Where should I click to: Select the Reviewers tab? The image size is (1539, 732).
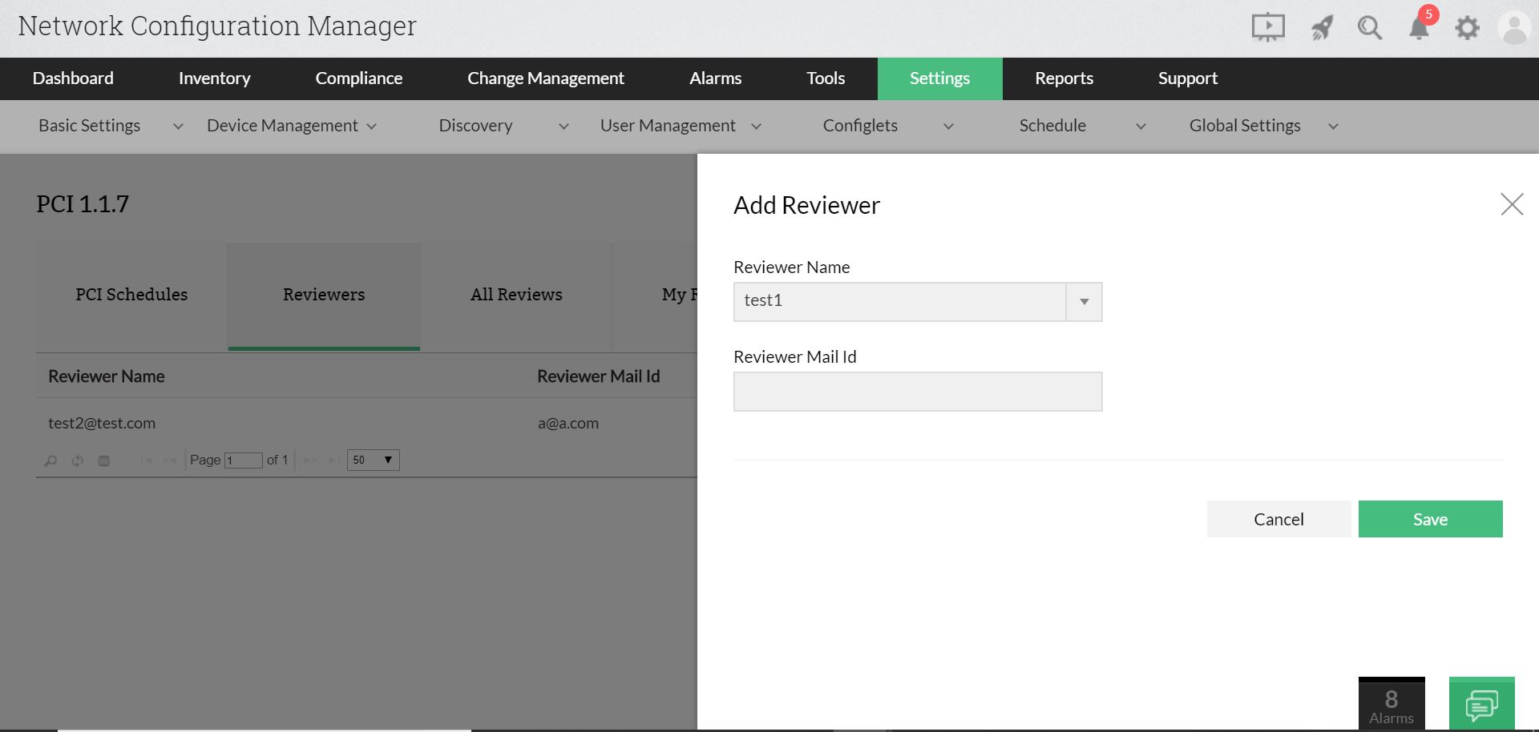[324, 295]
